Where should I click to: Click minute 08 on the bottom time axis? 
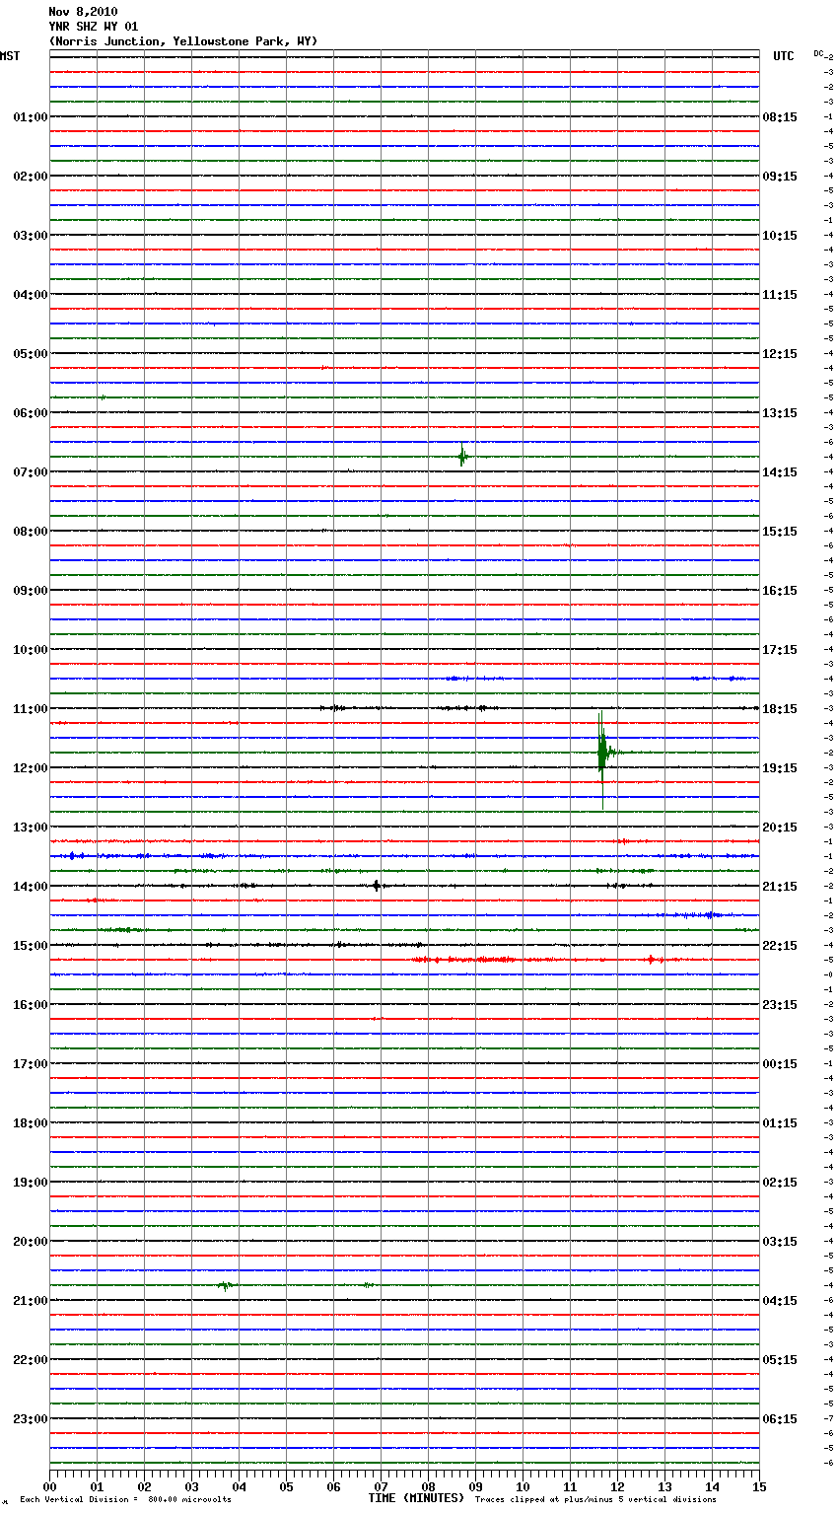pos(428,1486)
